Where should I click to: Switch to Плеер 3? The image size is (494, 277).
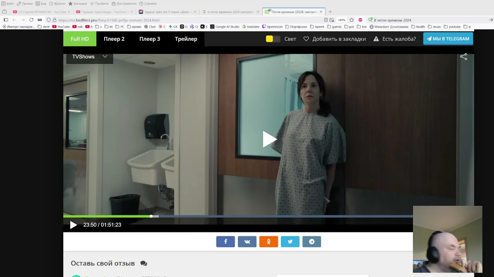(150, 39)
